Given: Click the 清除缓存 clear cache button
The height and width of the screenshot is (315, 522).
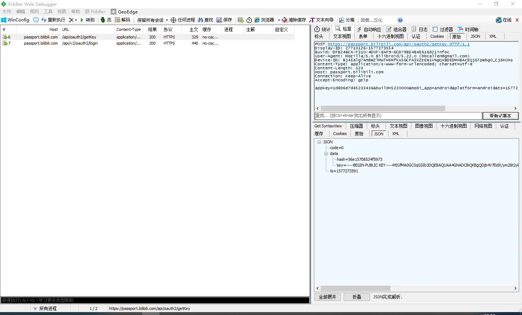Looking at the screenshot, I should pyautogui.click(x=294, y=20).
